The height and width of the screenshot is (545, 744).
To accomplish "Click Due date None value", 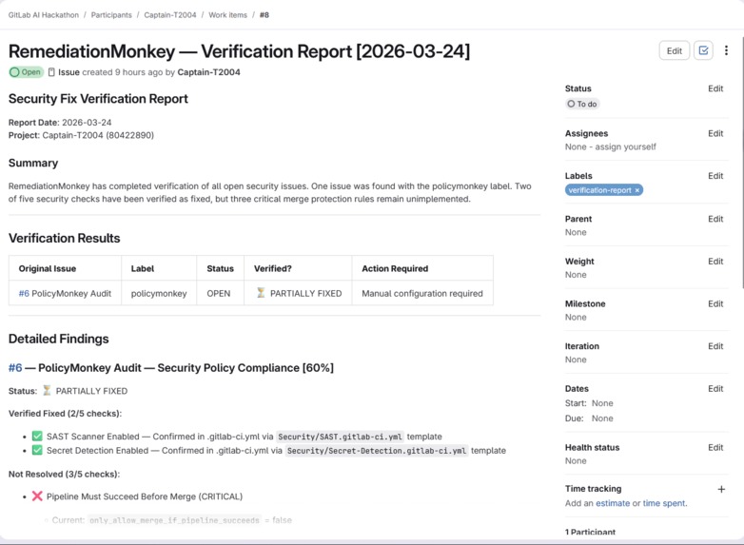I will pos(602,418).
